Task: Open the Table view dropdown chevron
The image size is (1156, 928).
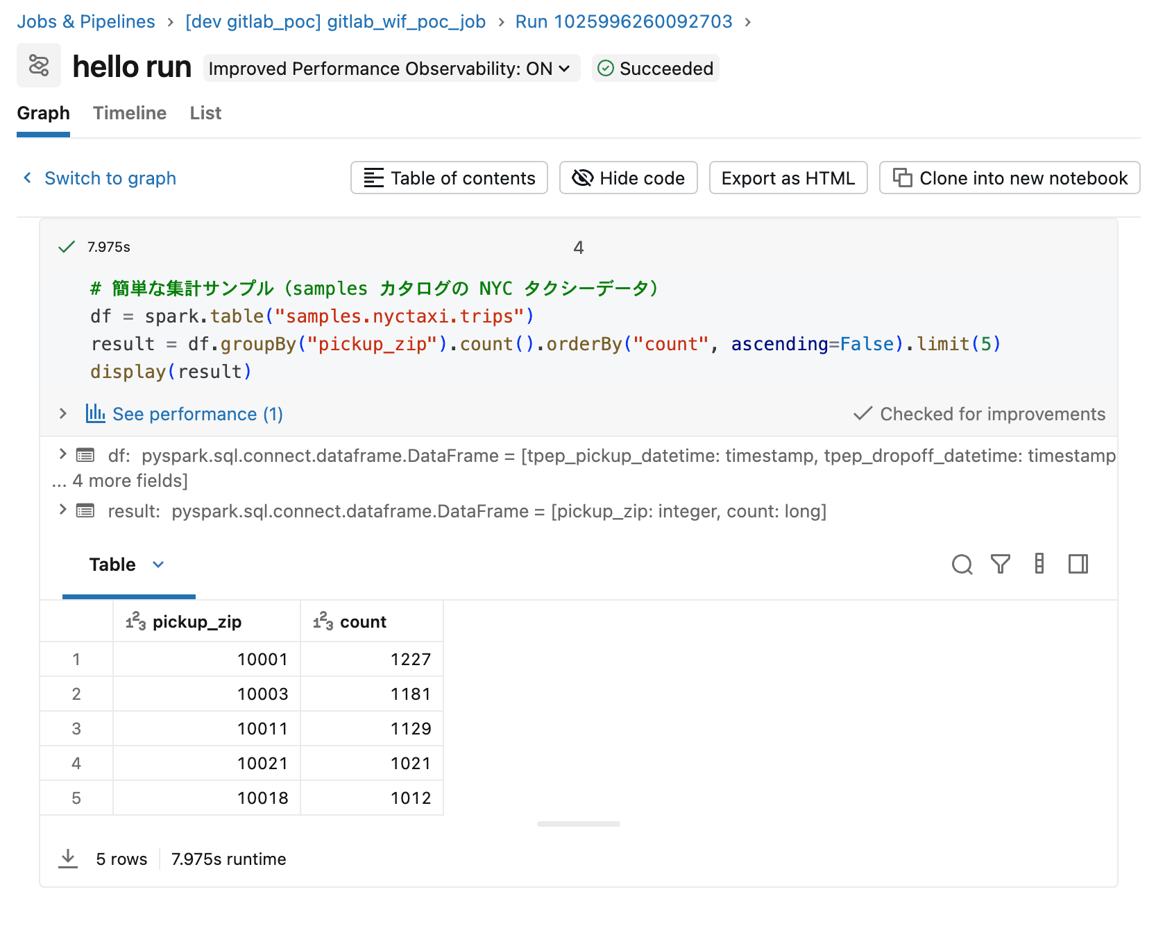Action: tap(158, 565)
